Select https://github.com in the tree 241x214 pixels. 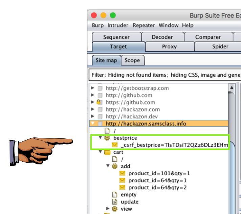click(x=130, y=102)
